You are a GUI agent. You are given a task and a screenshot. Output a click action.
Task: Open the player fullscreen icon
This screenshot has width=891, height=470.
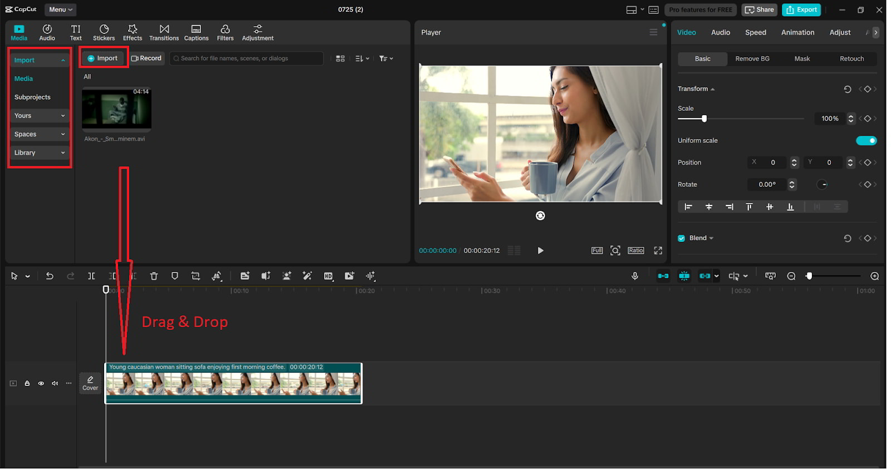coord(658,250)
